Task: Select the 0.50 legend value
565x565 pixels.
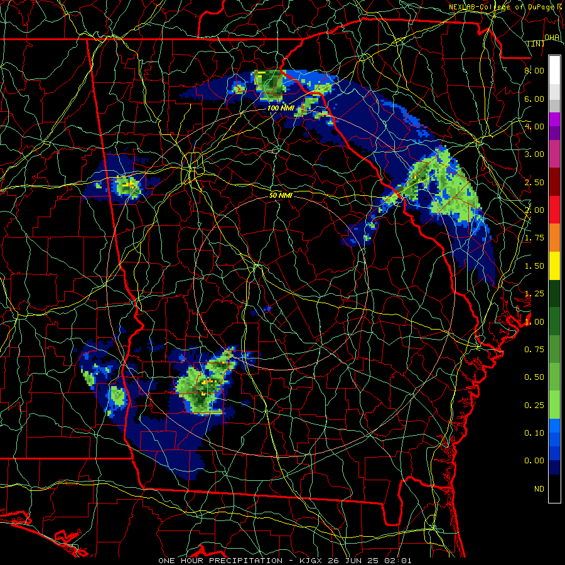Action: (x=534, y=377)
